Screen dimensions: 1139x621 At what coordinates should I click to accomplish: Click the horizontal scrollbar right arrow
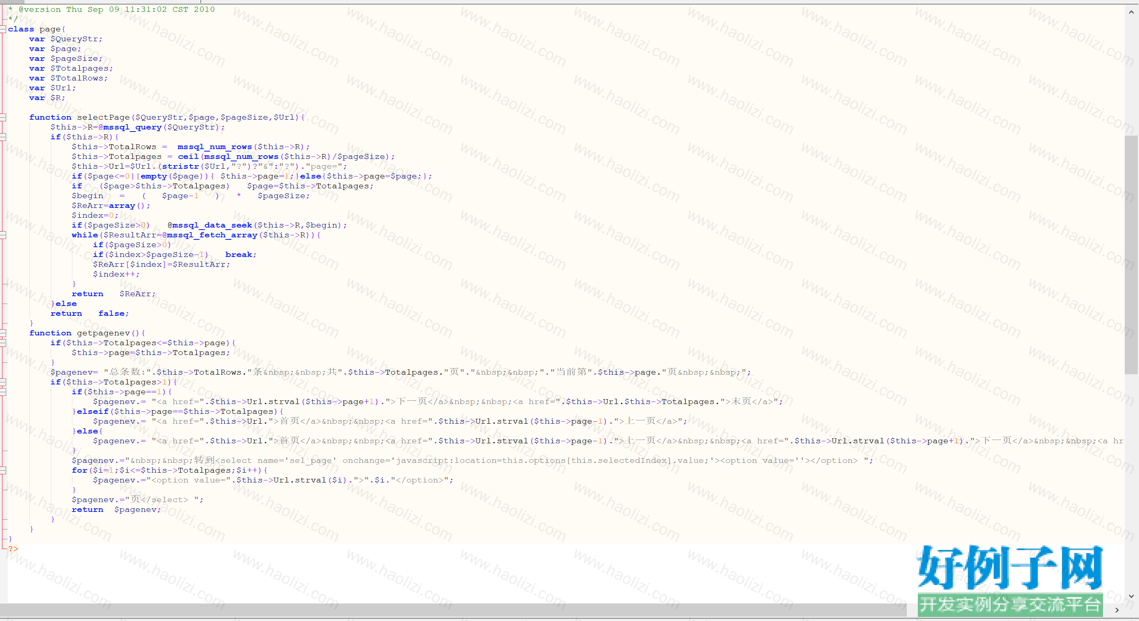click(1117, 610)
